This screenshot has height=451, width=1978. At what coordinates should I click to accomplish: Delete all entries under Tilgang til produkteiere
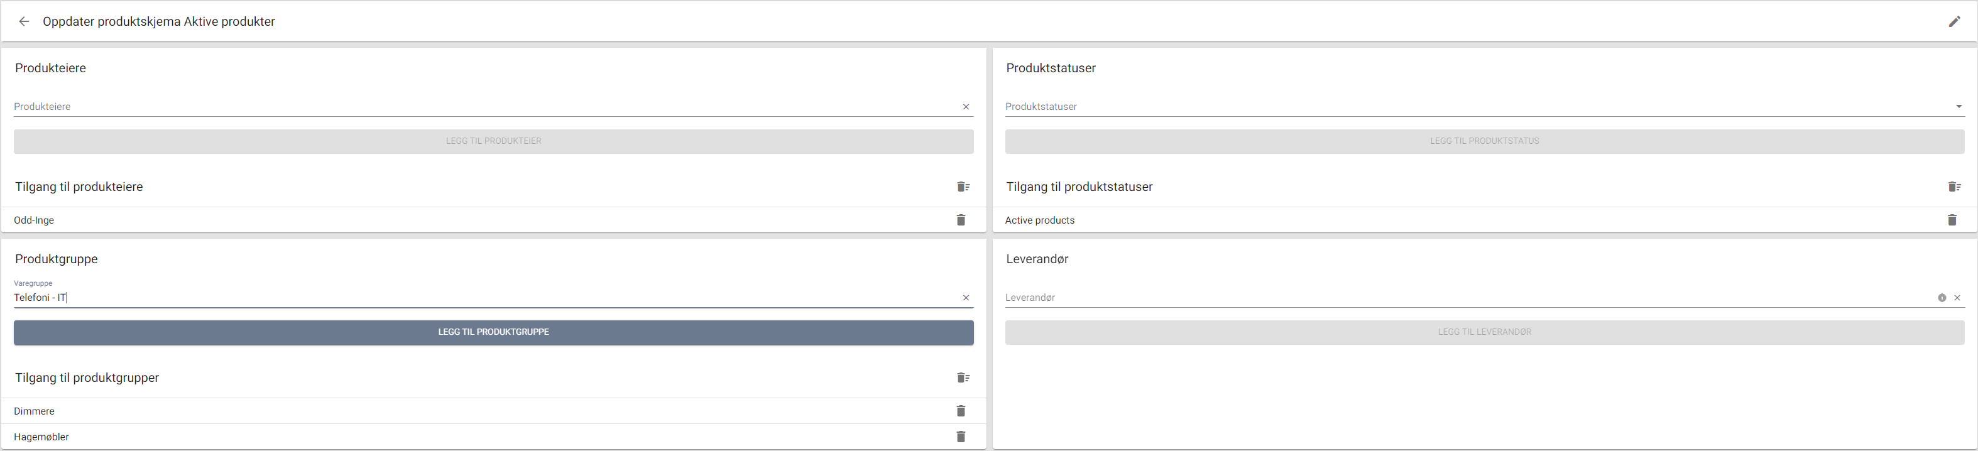pyautogui.click(x=963, y=187)
